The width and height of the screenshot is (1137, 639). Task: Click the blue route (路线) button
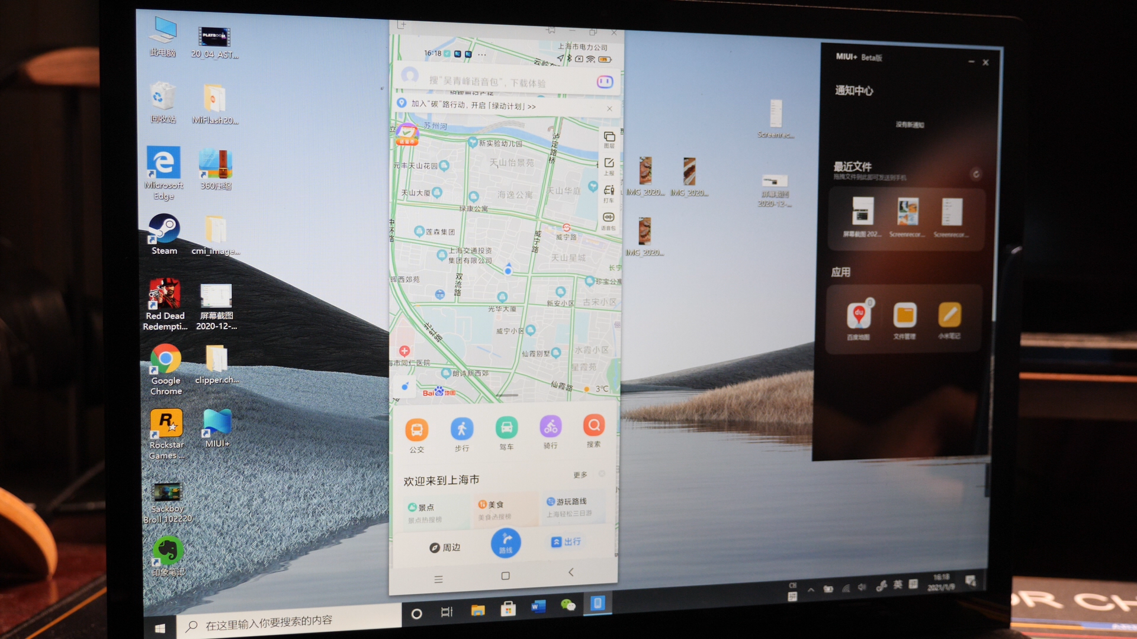click(x=506, y=543)
